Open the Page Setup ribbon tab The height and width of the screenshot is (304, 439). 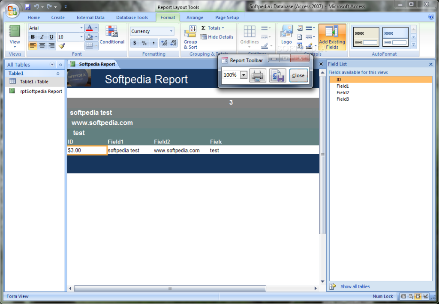[226, 18]
